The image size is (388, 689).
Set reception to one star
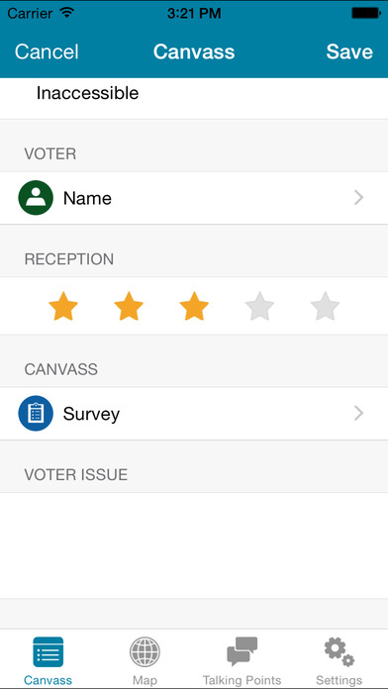pyautogui.click(x=62, y=306)
